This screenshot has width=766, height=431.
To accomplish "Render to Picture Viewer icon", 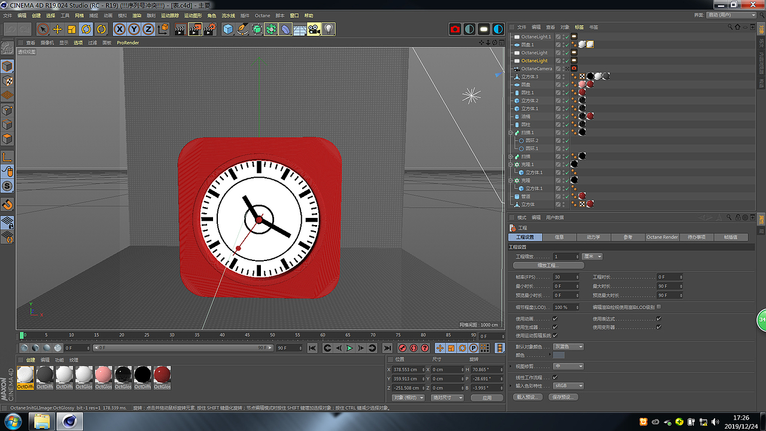I will coord(195,29).
